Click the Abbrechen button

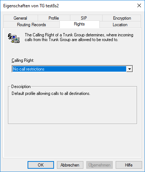coord(70,165)
